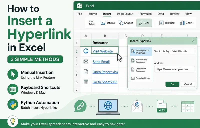Click the Text to display field
The width and height of the screenshot is (200, 128).
point(183,51)
